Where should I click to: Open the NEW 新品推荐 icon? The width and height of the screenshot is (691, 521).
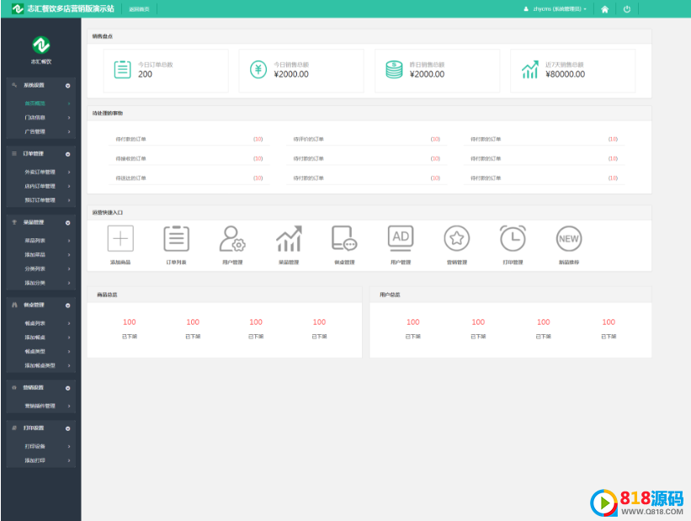click(x=569, y=239)
